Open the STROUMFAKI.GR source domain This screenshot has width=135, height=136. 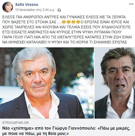(x=15, y=123)
